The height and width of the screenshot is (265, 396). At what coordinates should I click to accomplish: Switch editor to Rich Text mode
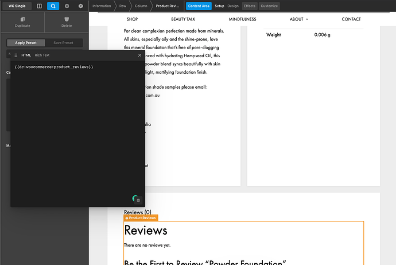pos(42,55)
